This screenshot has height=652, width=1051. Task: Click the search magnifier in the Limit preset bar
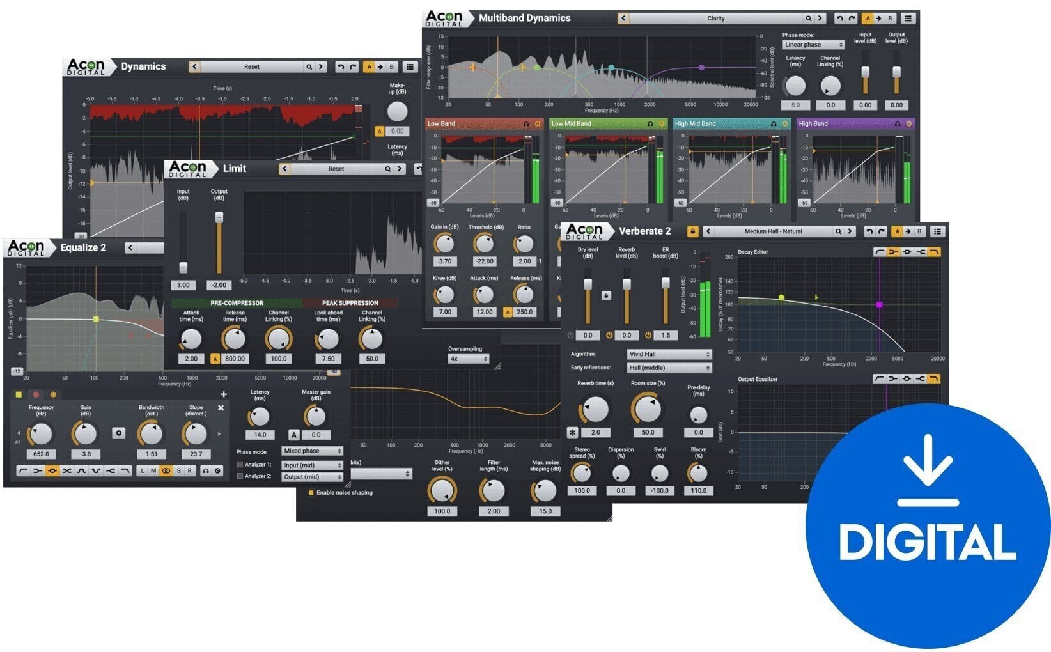point(387,169)
